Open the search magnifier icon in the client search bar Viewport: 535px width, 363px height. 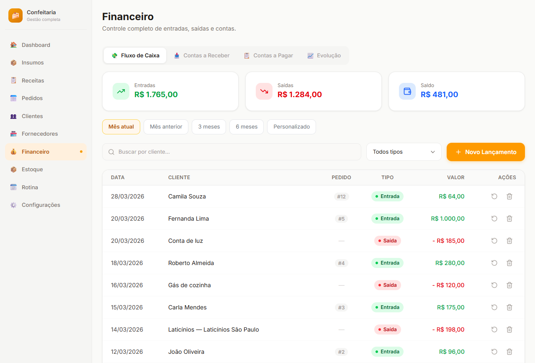(x=111, y=152)
